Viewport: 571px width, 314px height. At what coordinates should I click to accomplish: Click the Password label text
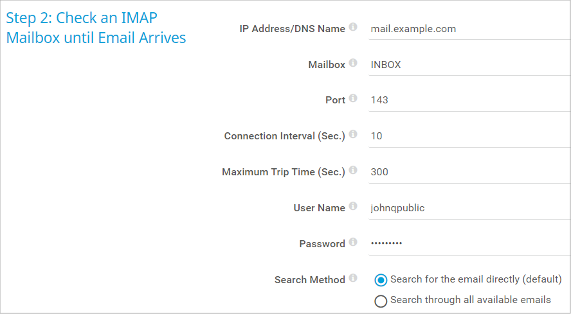click(322, 244)
